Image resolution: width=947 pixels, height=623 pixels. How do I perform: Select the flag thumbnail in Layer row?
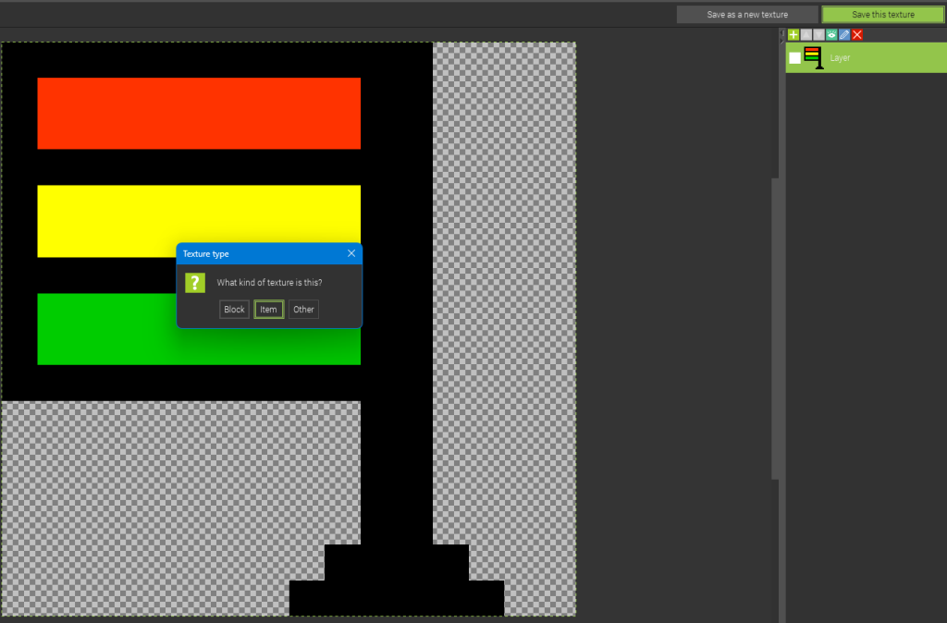813,58
